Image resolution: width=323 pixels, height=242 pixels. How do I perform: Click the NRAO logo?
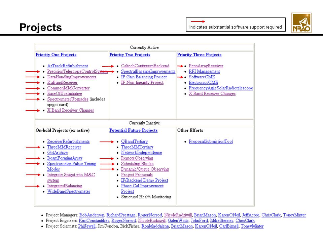301,23
